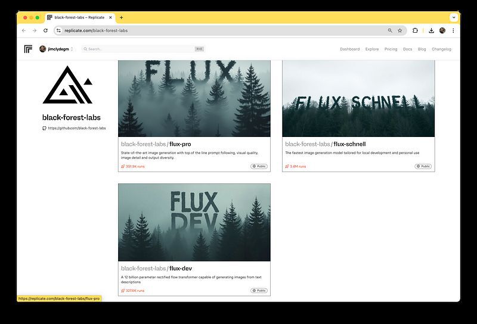Viewport: 477px width, 324px height.
Task: Click the flux-dev Public badge
Action: coord(259,291)
